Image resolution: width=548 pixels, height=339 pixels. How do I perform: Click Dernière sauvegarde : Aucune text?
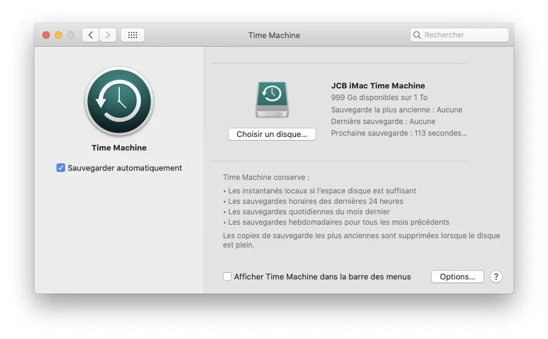pyautogui.click(x=383, y=121)
